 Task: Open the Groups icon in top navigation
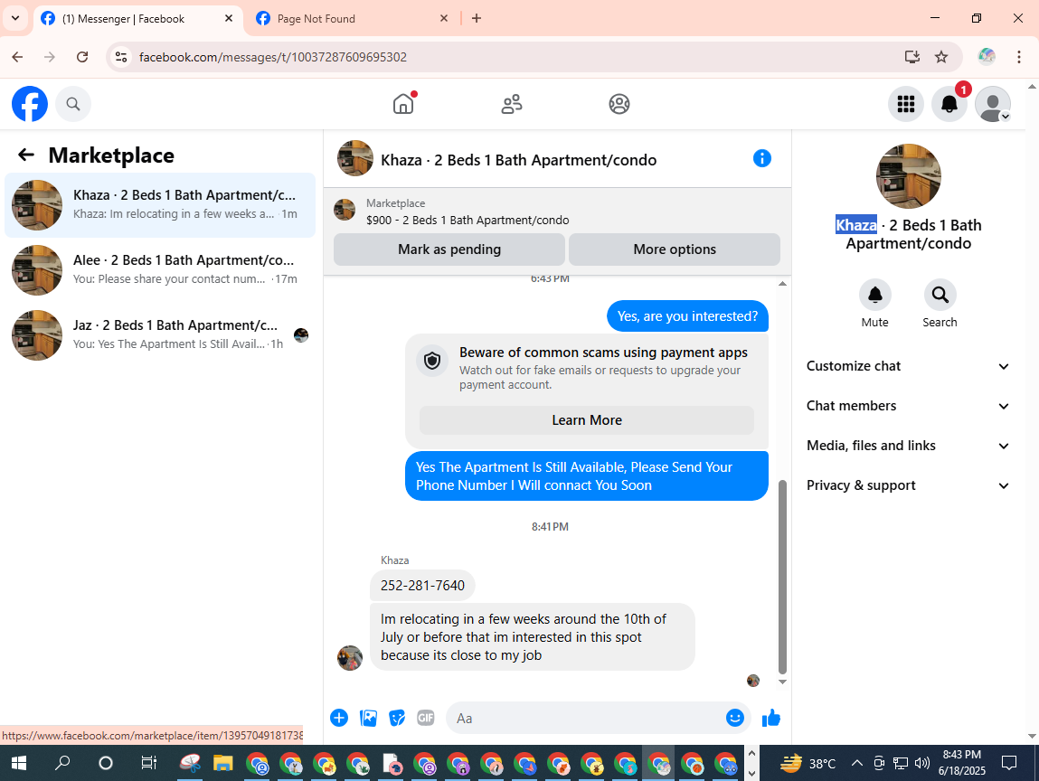pos(619,104)
